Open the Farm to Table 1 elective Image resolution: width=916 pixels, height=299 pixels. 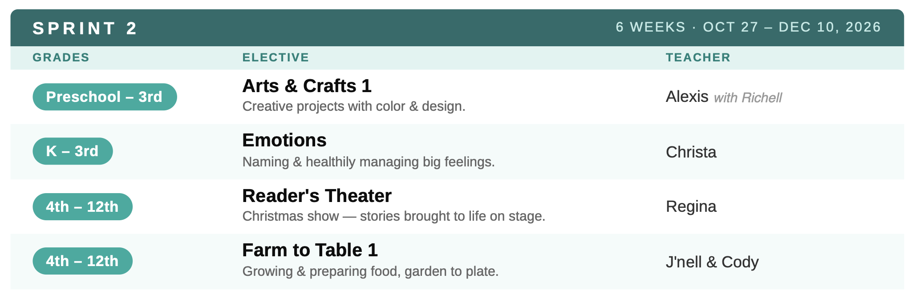coord(310,250)
